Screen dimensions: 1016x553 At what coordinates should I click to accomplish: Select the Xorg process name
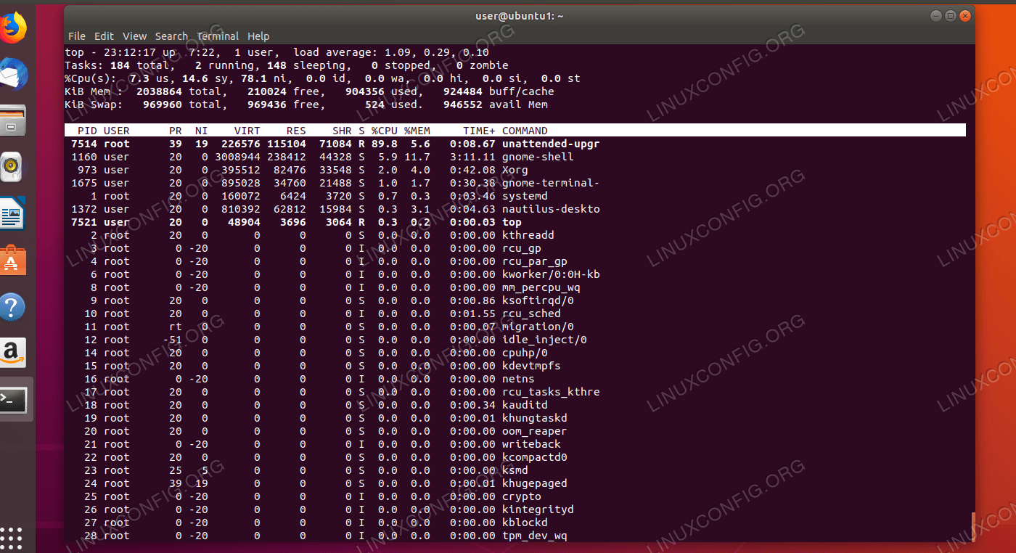click(x=515, y=170)
